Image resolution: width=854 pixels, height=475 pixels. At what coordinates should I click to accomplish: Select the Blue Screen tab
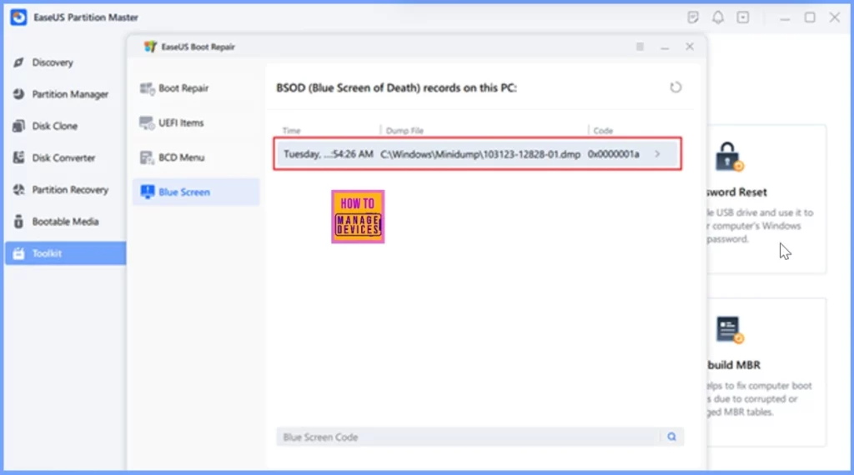click(196, 192)
